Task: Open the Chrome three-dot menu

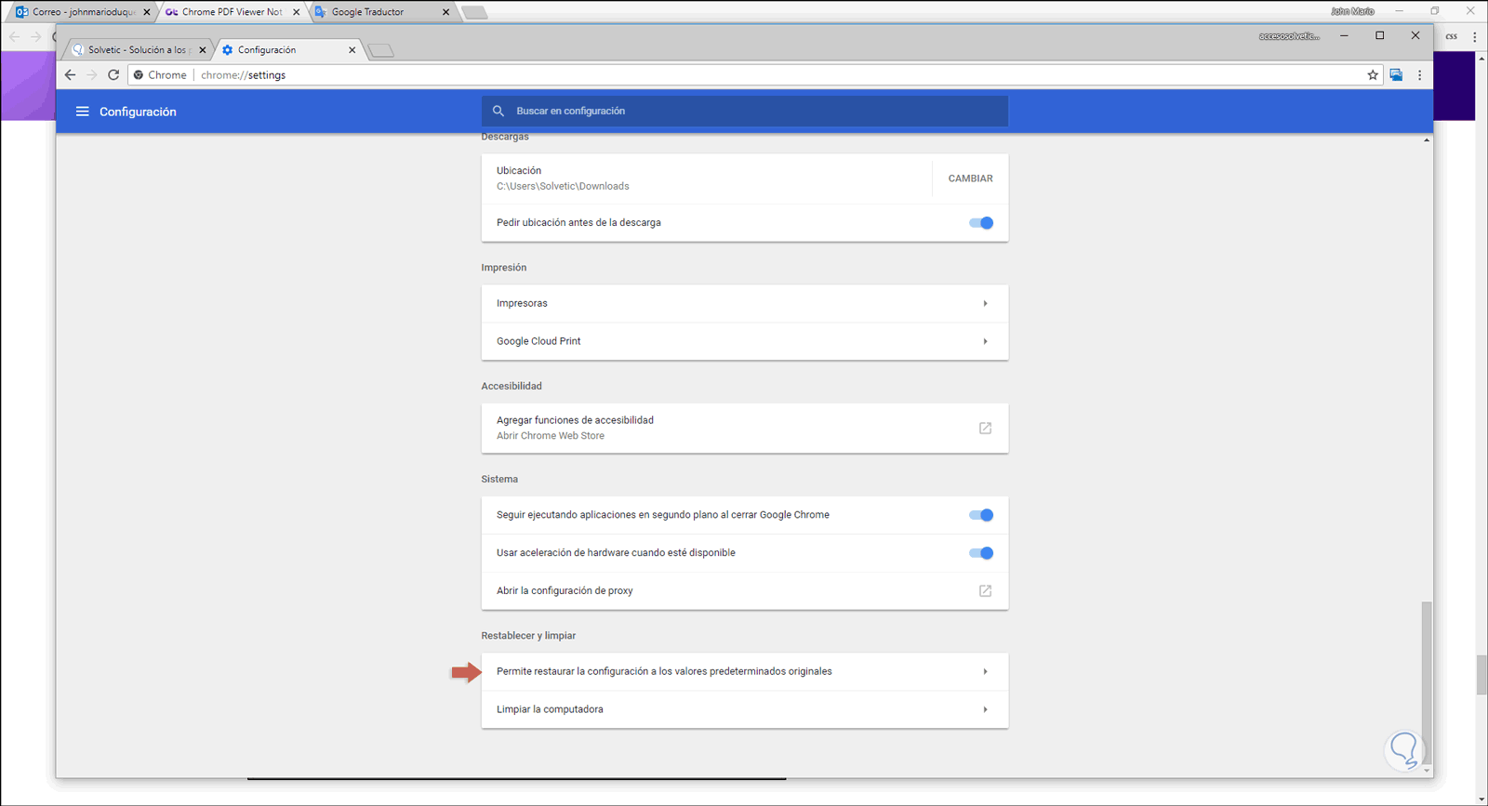Action: click(1419, 75)
